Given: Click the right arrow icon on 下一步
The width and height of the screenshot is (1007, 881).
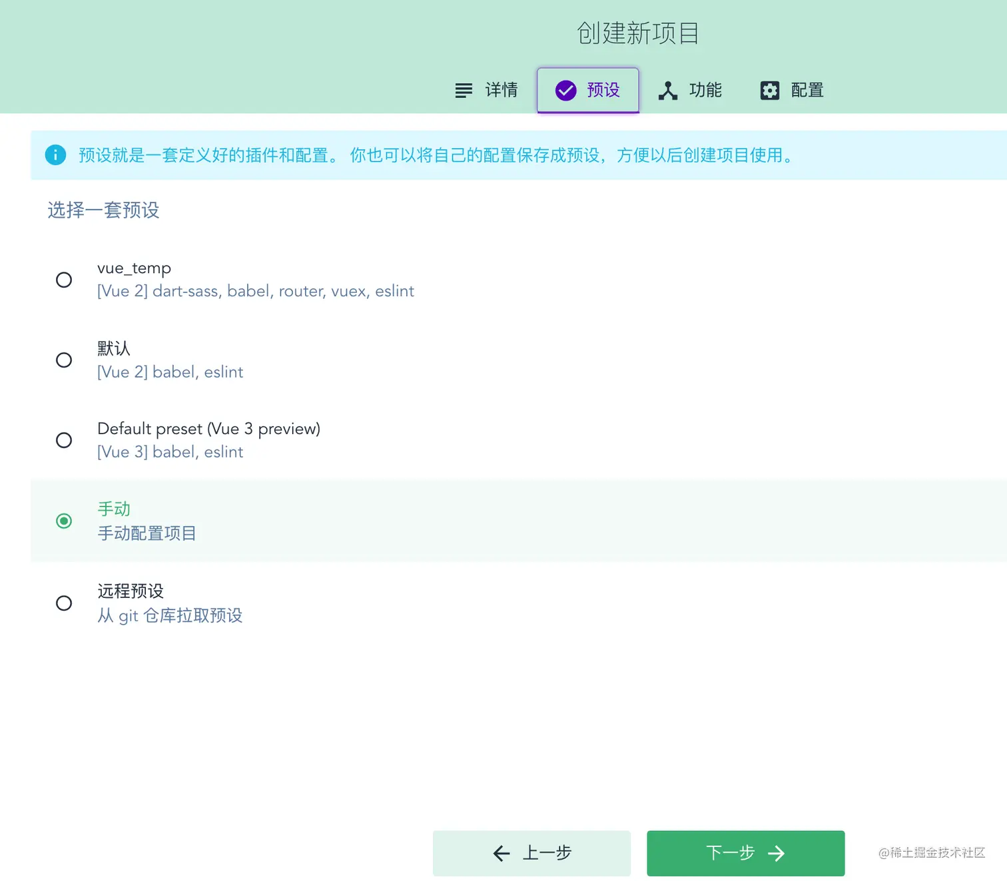Looking at the screenshot, I should tap(776, 853).
